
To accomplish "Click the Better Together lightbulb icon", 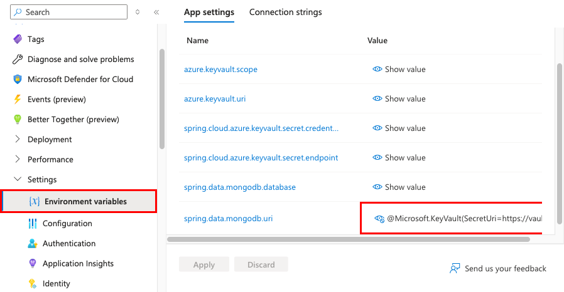I will coord(18,119).
